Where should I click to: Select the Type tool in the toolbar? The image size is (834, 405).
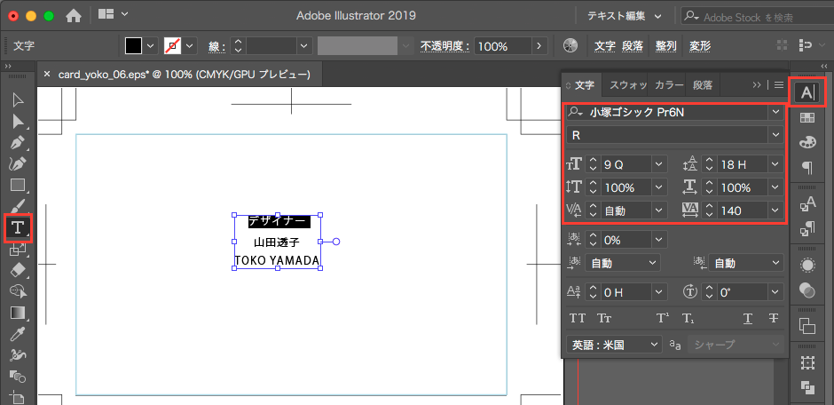(x=18, y=228)
